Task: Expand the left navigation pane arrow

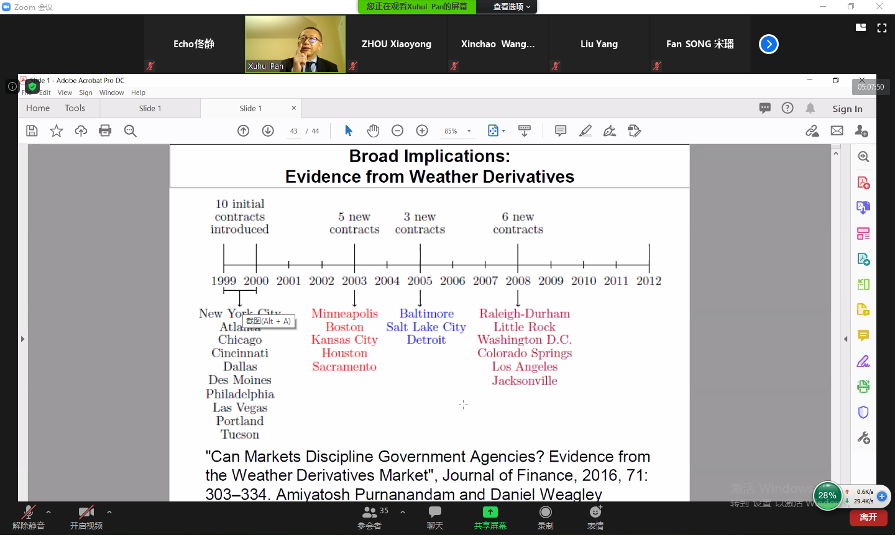Action: pos(23,339)
